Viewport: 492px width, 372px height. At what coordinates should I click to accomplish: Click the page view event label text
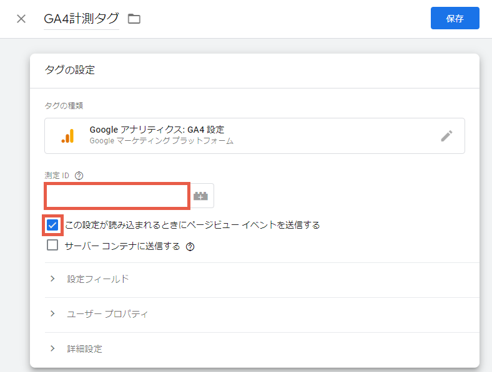192,225
